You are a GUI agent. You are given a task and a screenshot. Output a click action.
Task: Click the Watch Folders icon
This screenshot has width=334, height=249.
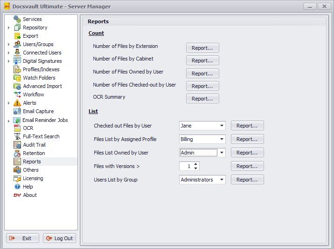pyautogui.click(x=17, y=78)
